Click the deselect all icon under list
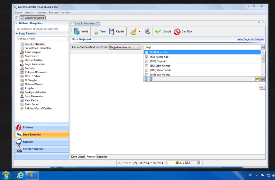 pyautogui.click(x=151, y=79)
